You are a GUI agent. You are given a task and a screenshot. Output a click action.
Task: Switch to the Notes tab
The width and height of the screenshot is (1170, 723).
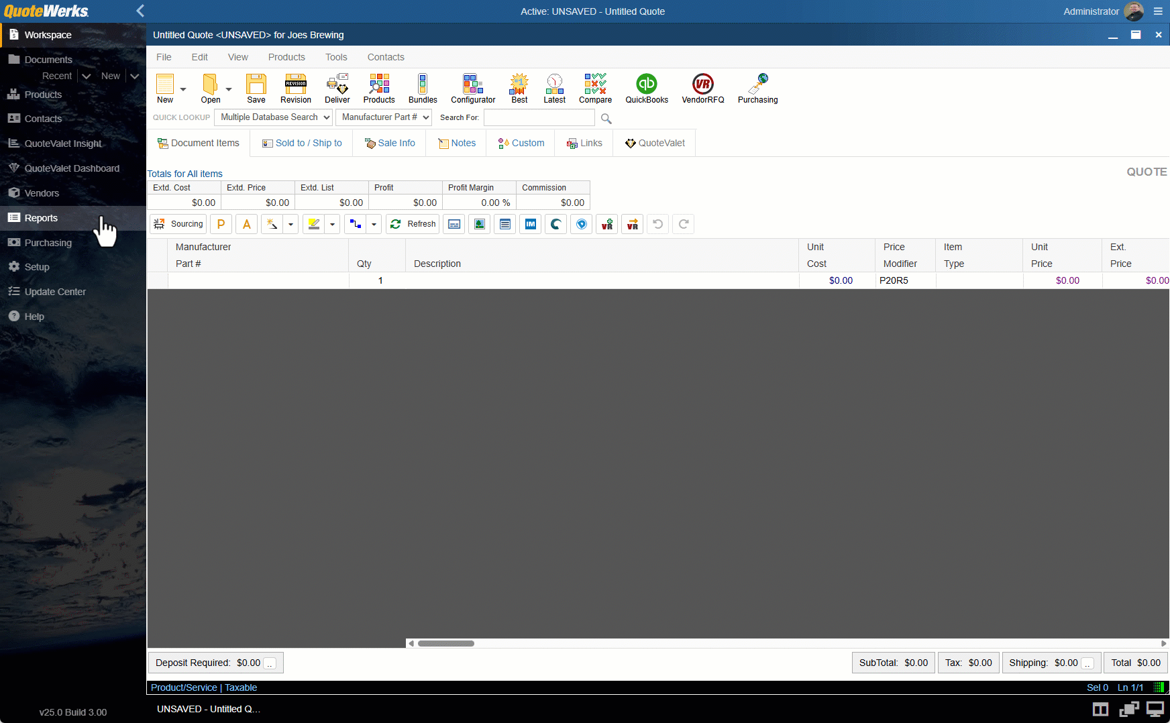coord(456,143)
